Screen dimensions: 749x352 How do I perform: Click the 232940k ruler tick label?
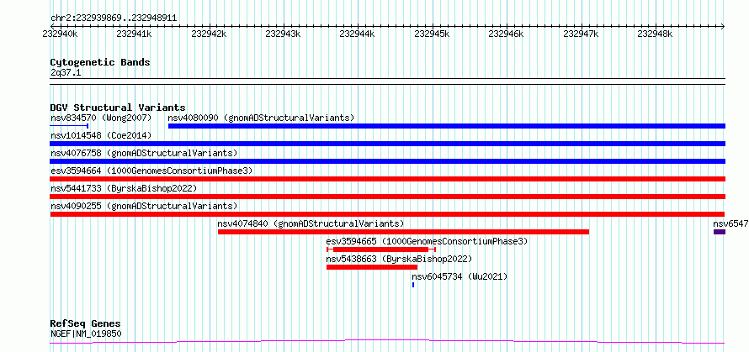59,34
